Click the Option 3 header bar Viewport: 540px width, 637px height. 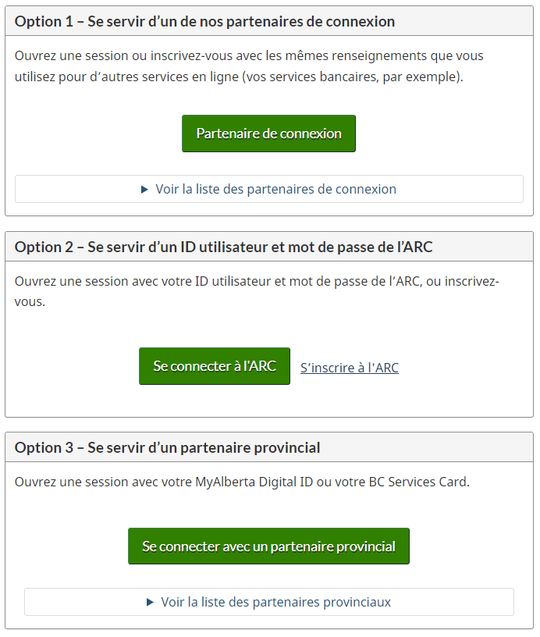268,447
